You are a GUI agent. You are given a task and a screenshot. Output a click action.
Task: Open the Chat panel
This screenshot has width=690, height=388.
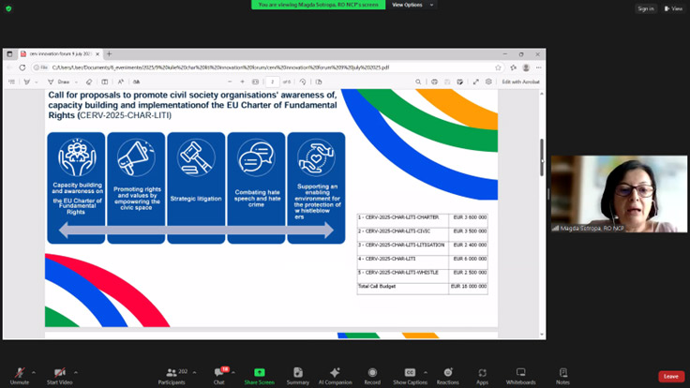click(217, 374)
